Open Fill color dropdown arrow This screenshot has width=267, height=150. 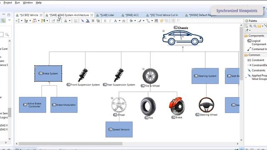pos(135,21)
